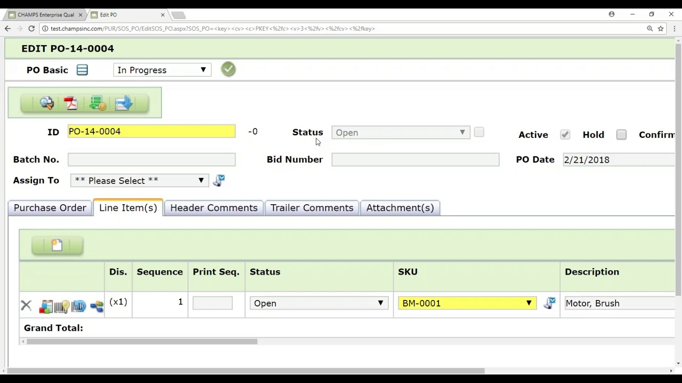Image resolution: width=682 pixels, height=383 pixels.
Task: Click the Print Seq. input in row 1
Action: click(213, 303)
